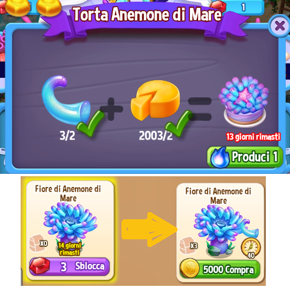Click the cheese wheel ingredient icon
This screenshot has height=290, width=290.
click(155, 100)
